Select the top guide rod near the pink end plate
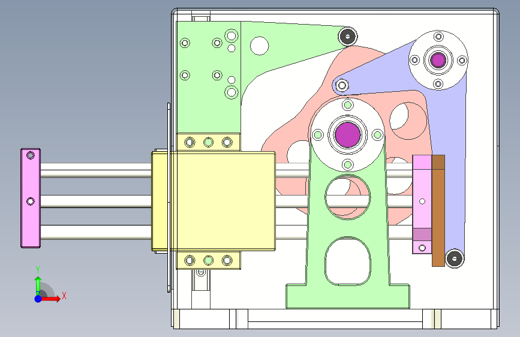The image size is (520, 337). 96,170
